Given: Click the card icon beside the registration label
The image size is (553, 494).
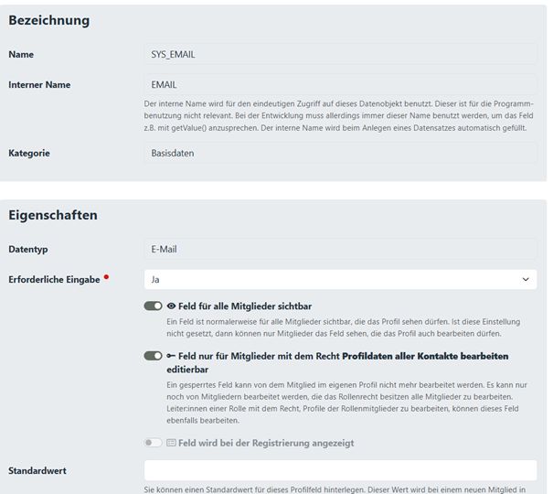Looking at the screenshot, I should 172,443.
